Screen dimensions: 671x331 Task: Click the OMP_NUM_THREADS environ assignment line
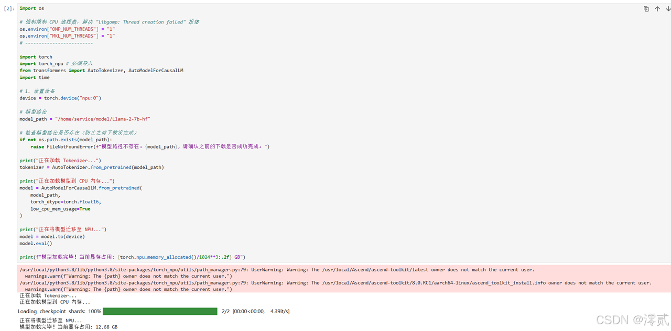67,29
